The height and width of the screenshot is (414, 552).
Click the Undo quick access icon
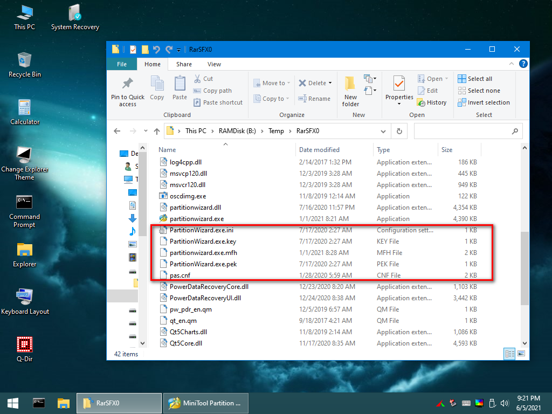[156, 49]
